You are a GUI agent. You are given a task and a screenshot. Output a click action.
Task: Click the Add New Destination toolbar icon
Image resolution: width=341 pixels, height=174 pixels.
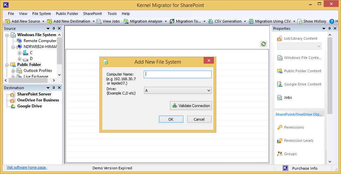click(50, 21)
